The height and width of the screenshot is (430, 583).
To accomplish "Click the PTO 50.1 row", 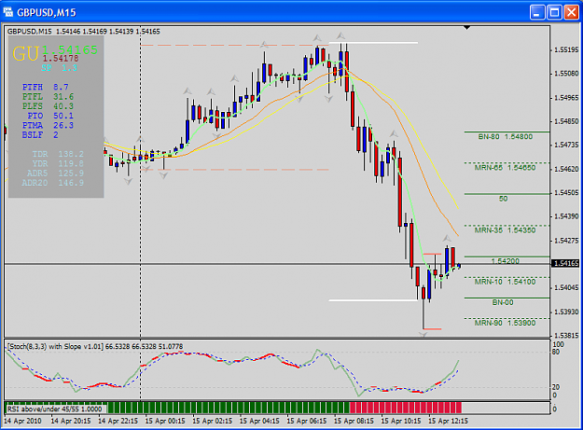I will click(x=50, y=116).
